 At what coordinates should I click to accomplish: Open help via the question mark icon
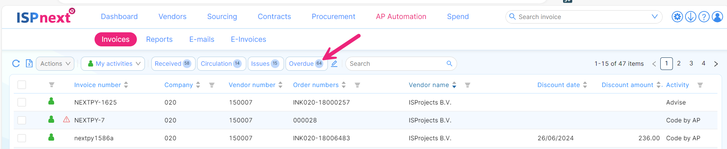click(704, 17)
